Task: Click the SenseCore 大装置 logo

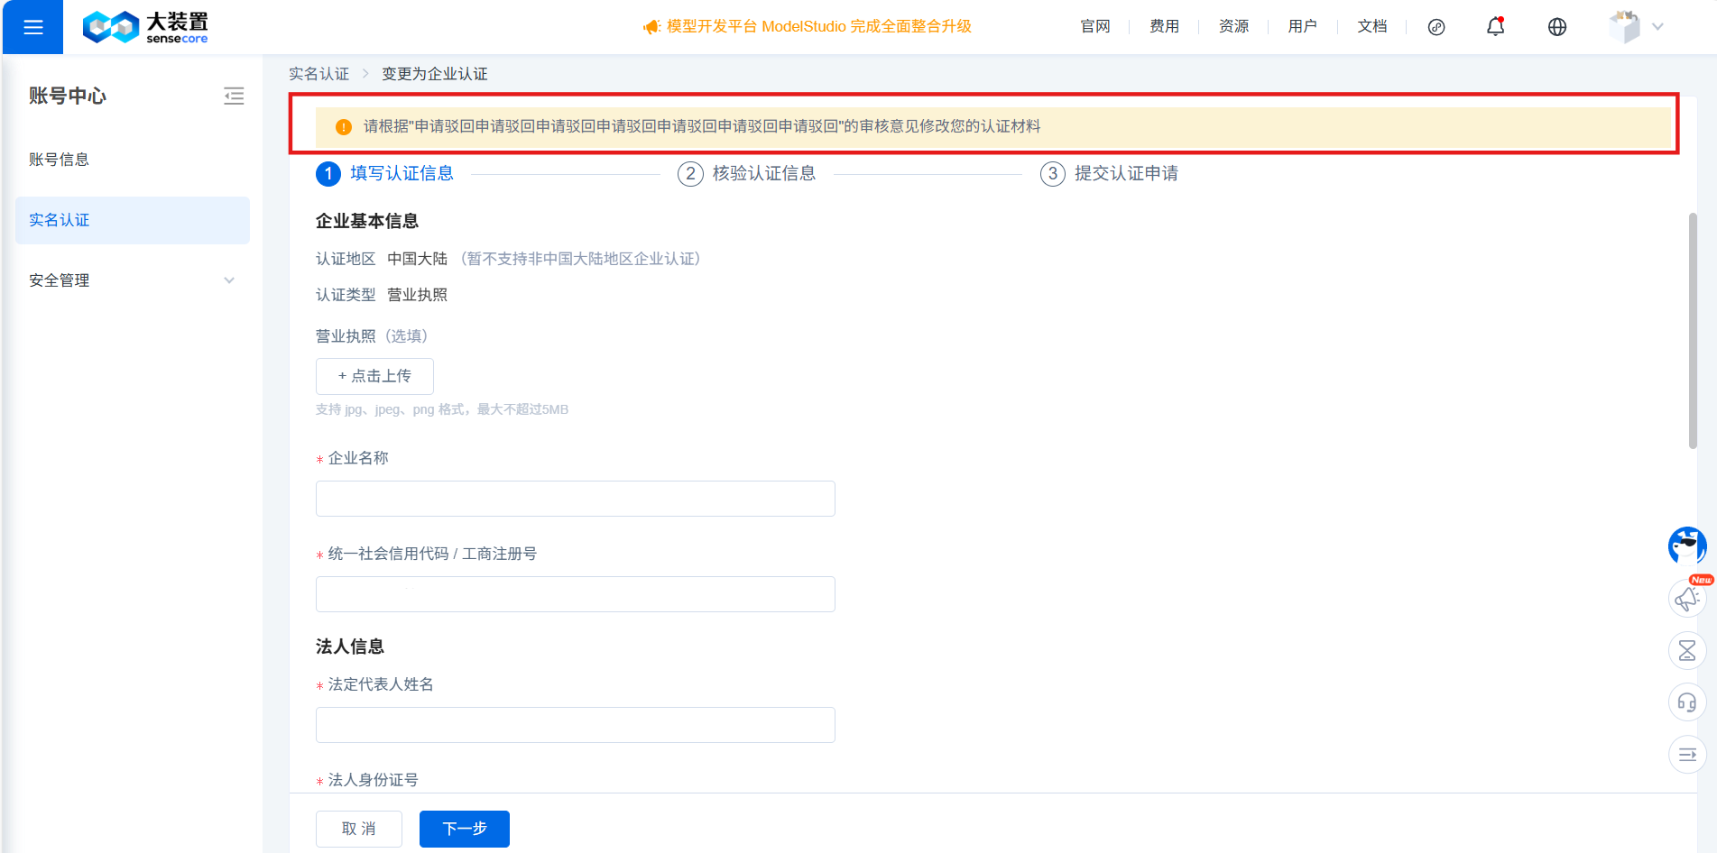Action: tap(145, 27)
